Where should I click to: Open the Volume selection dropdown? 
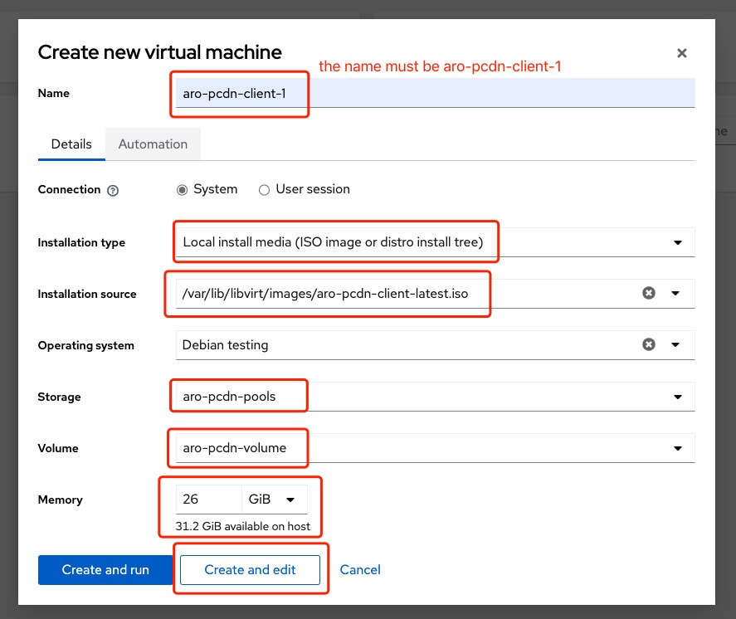[x=679, y=449]
